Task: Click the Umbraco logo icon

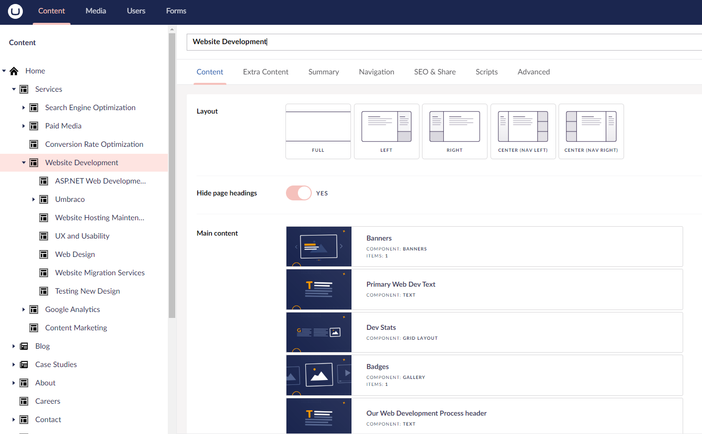Action: coord(15,11)
